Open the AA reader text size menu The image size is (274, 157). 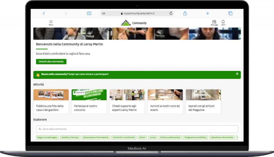coord(104,13)
